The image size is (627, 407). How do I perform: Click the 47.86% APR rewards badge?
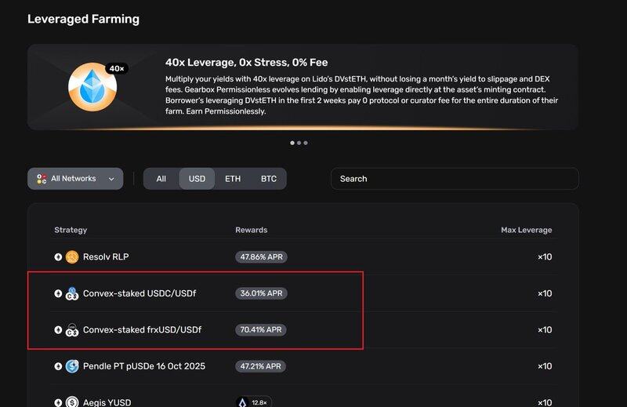coord(261,257)
